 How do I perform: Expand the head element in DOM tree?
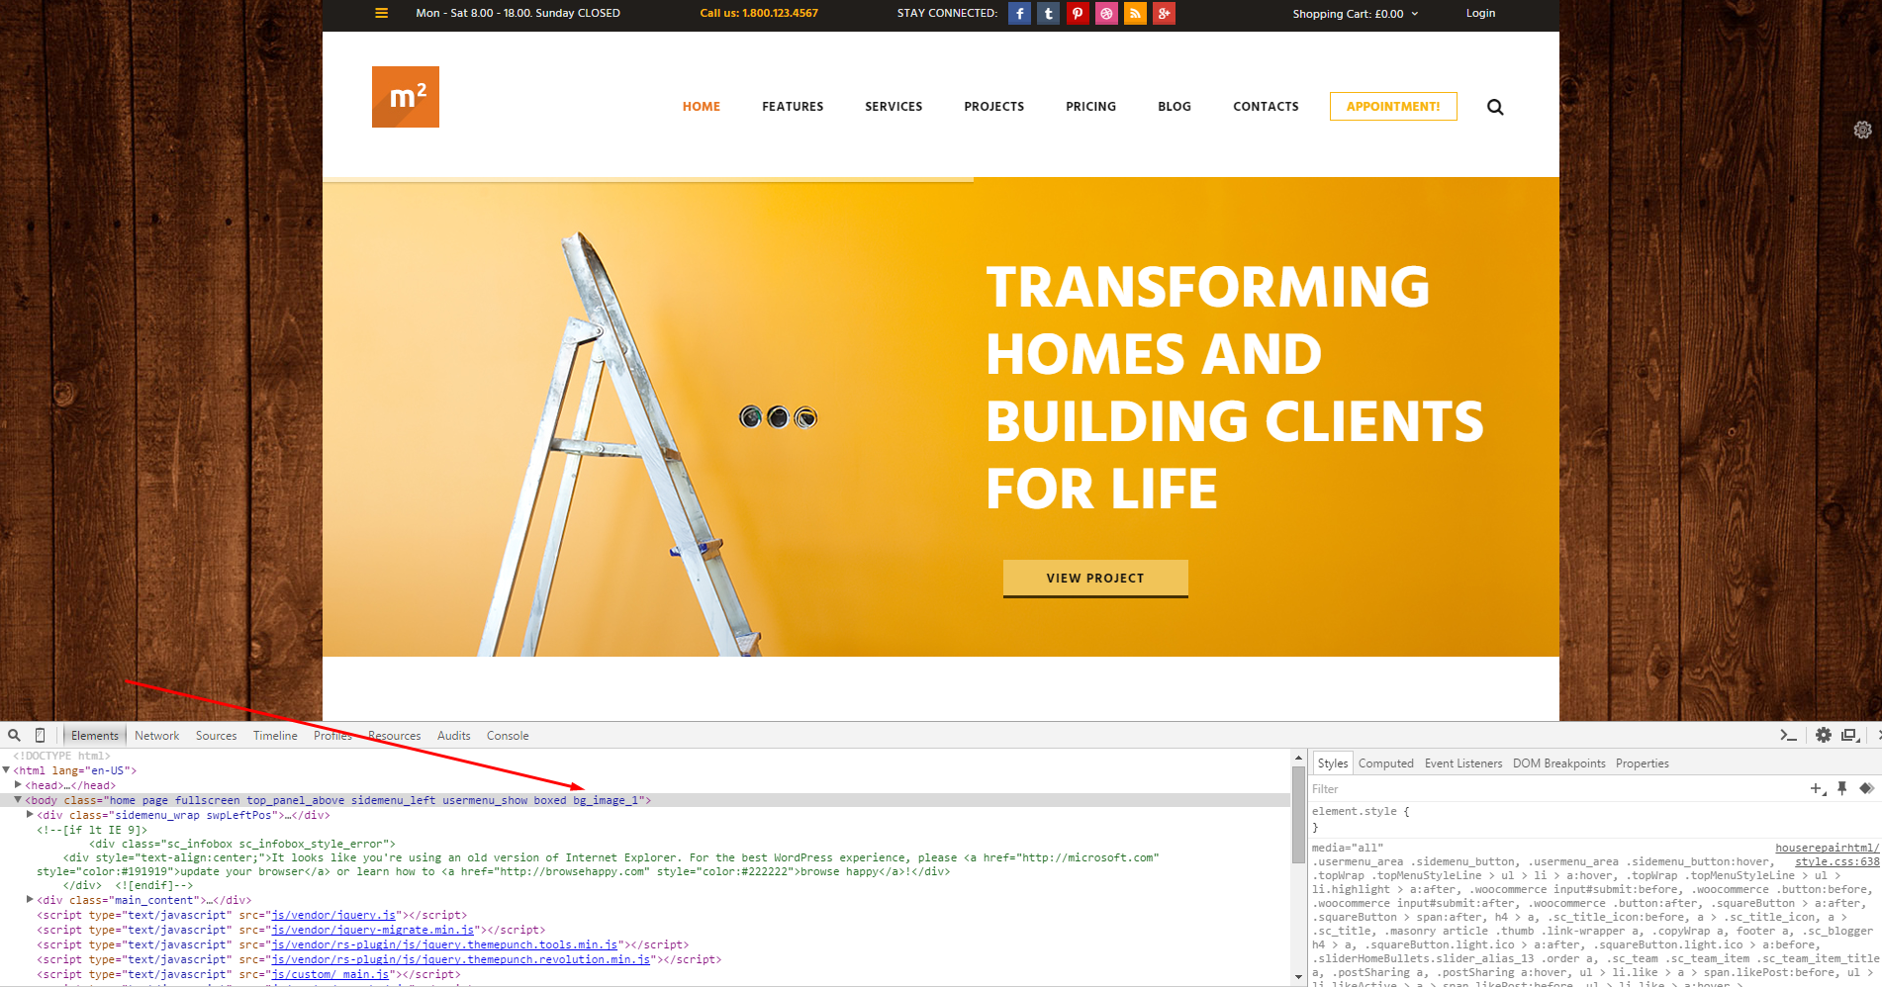[18, 785]
